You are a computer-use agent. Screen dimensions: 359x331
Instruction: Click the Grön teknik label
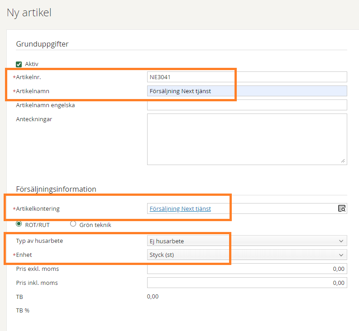click(95, 225)
